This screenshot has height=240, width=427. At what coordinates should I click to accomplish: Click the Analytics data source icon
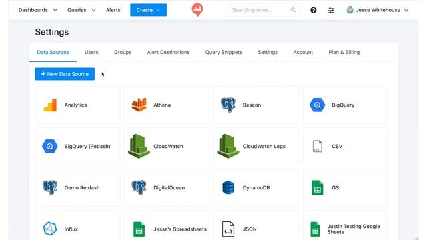pos(50,105)
